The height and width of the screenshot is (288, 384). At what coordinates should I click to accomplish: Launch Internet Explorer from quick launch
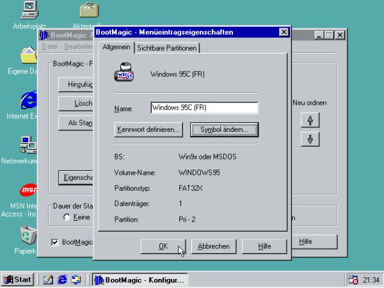pyautogui.click(x=62, y=280)
